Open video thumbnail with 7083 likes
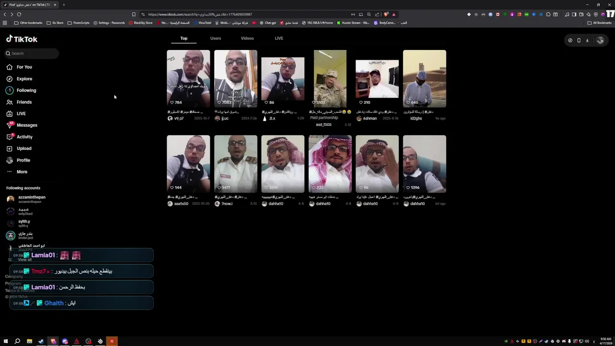Image resolution: width=615 pixels, height=346 pixels. click(x=235, y=78)
